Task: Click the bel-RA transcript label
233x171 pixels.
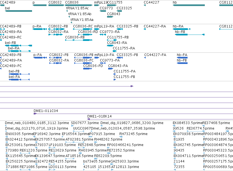Action: [x=14, y=48]
